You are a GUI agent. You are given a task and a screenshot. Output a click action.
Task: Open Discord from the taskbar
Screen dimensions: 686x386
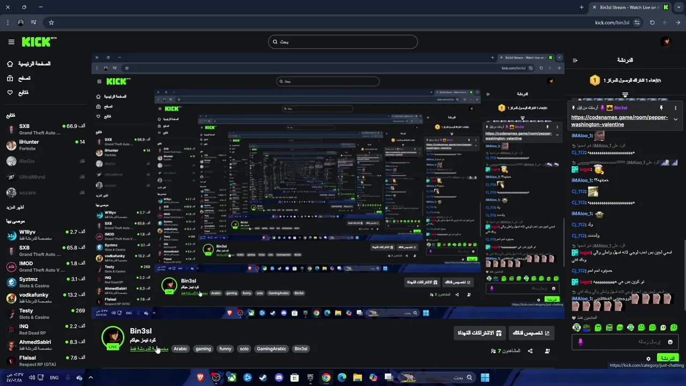(x=279, y=377)
